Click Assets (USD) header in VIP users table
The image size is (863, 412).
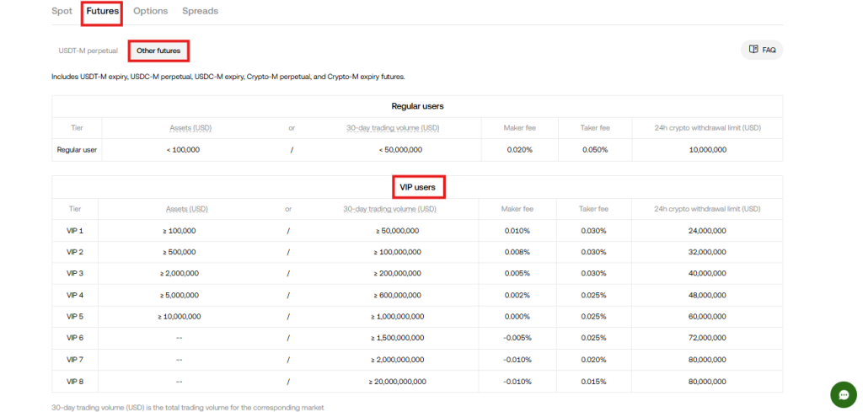[187, 209]
